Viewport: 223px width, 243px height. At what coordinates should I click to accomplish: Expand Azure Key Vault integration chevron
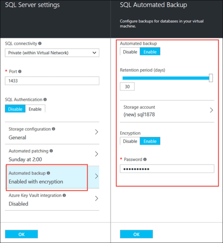(96, 199)
